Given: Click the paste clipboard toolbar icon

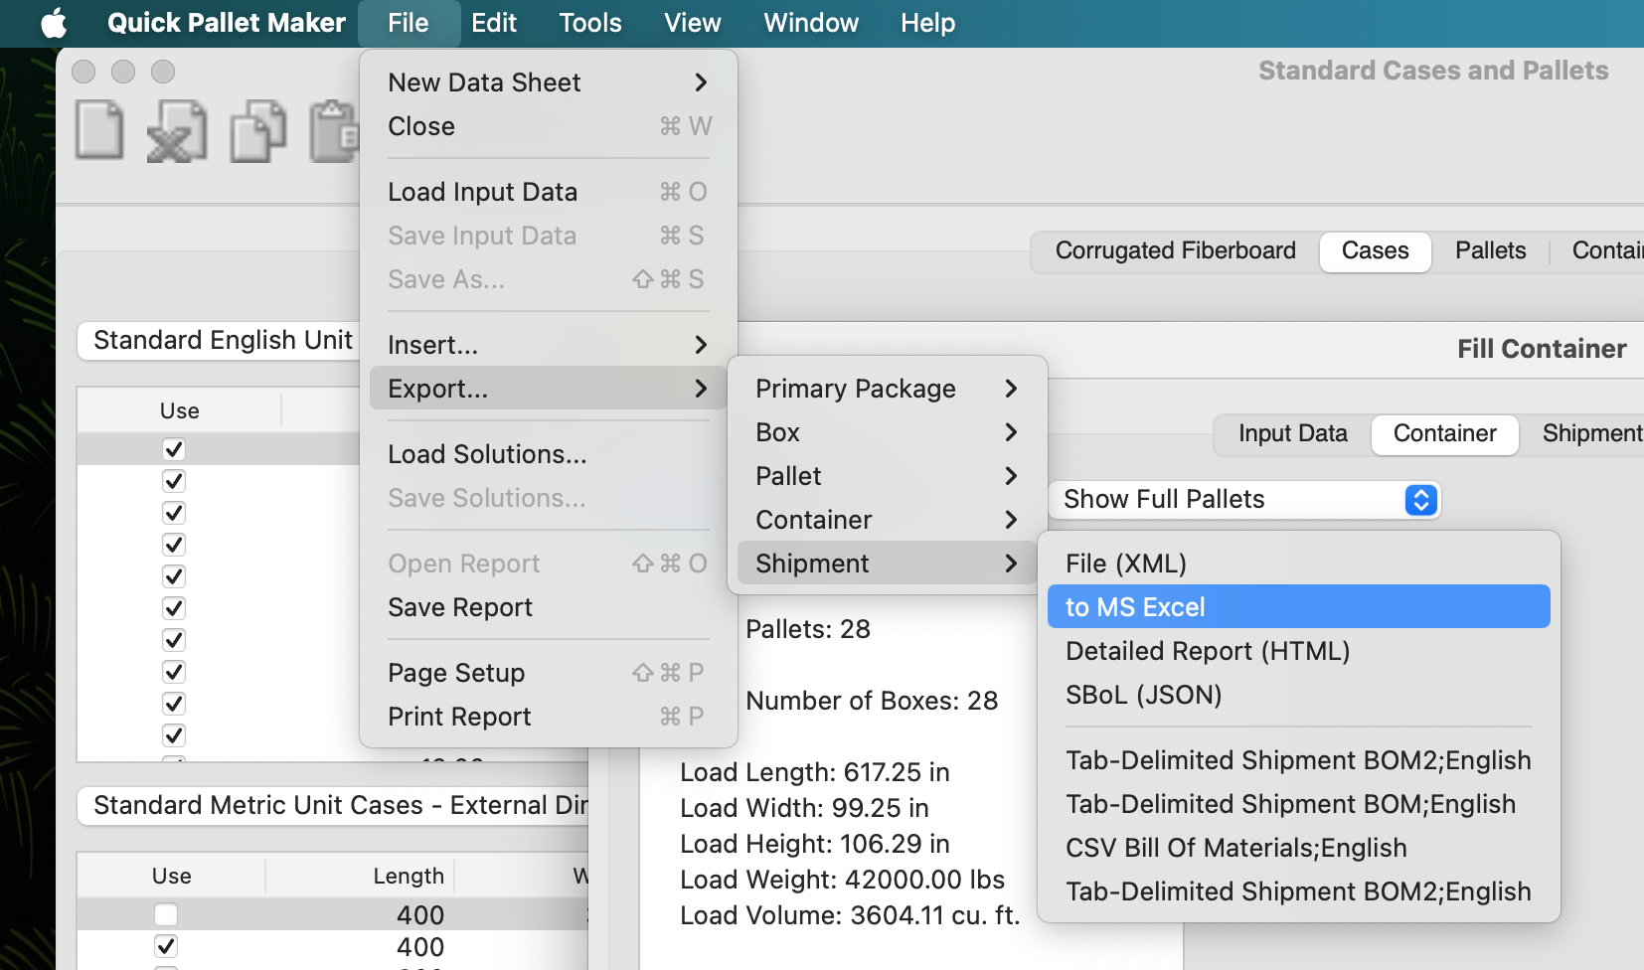Looking at the screenshot, I should pos(334,132).
